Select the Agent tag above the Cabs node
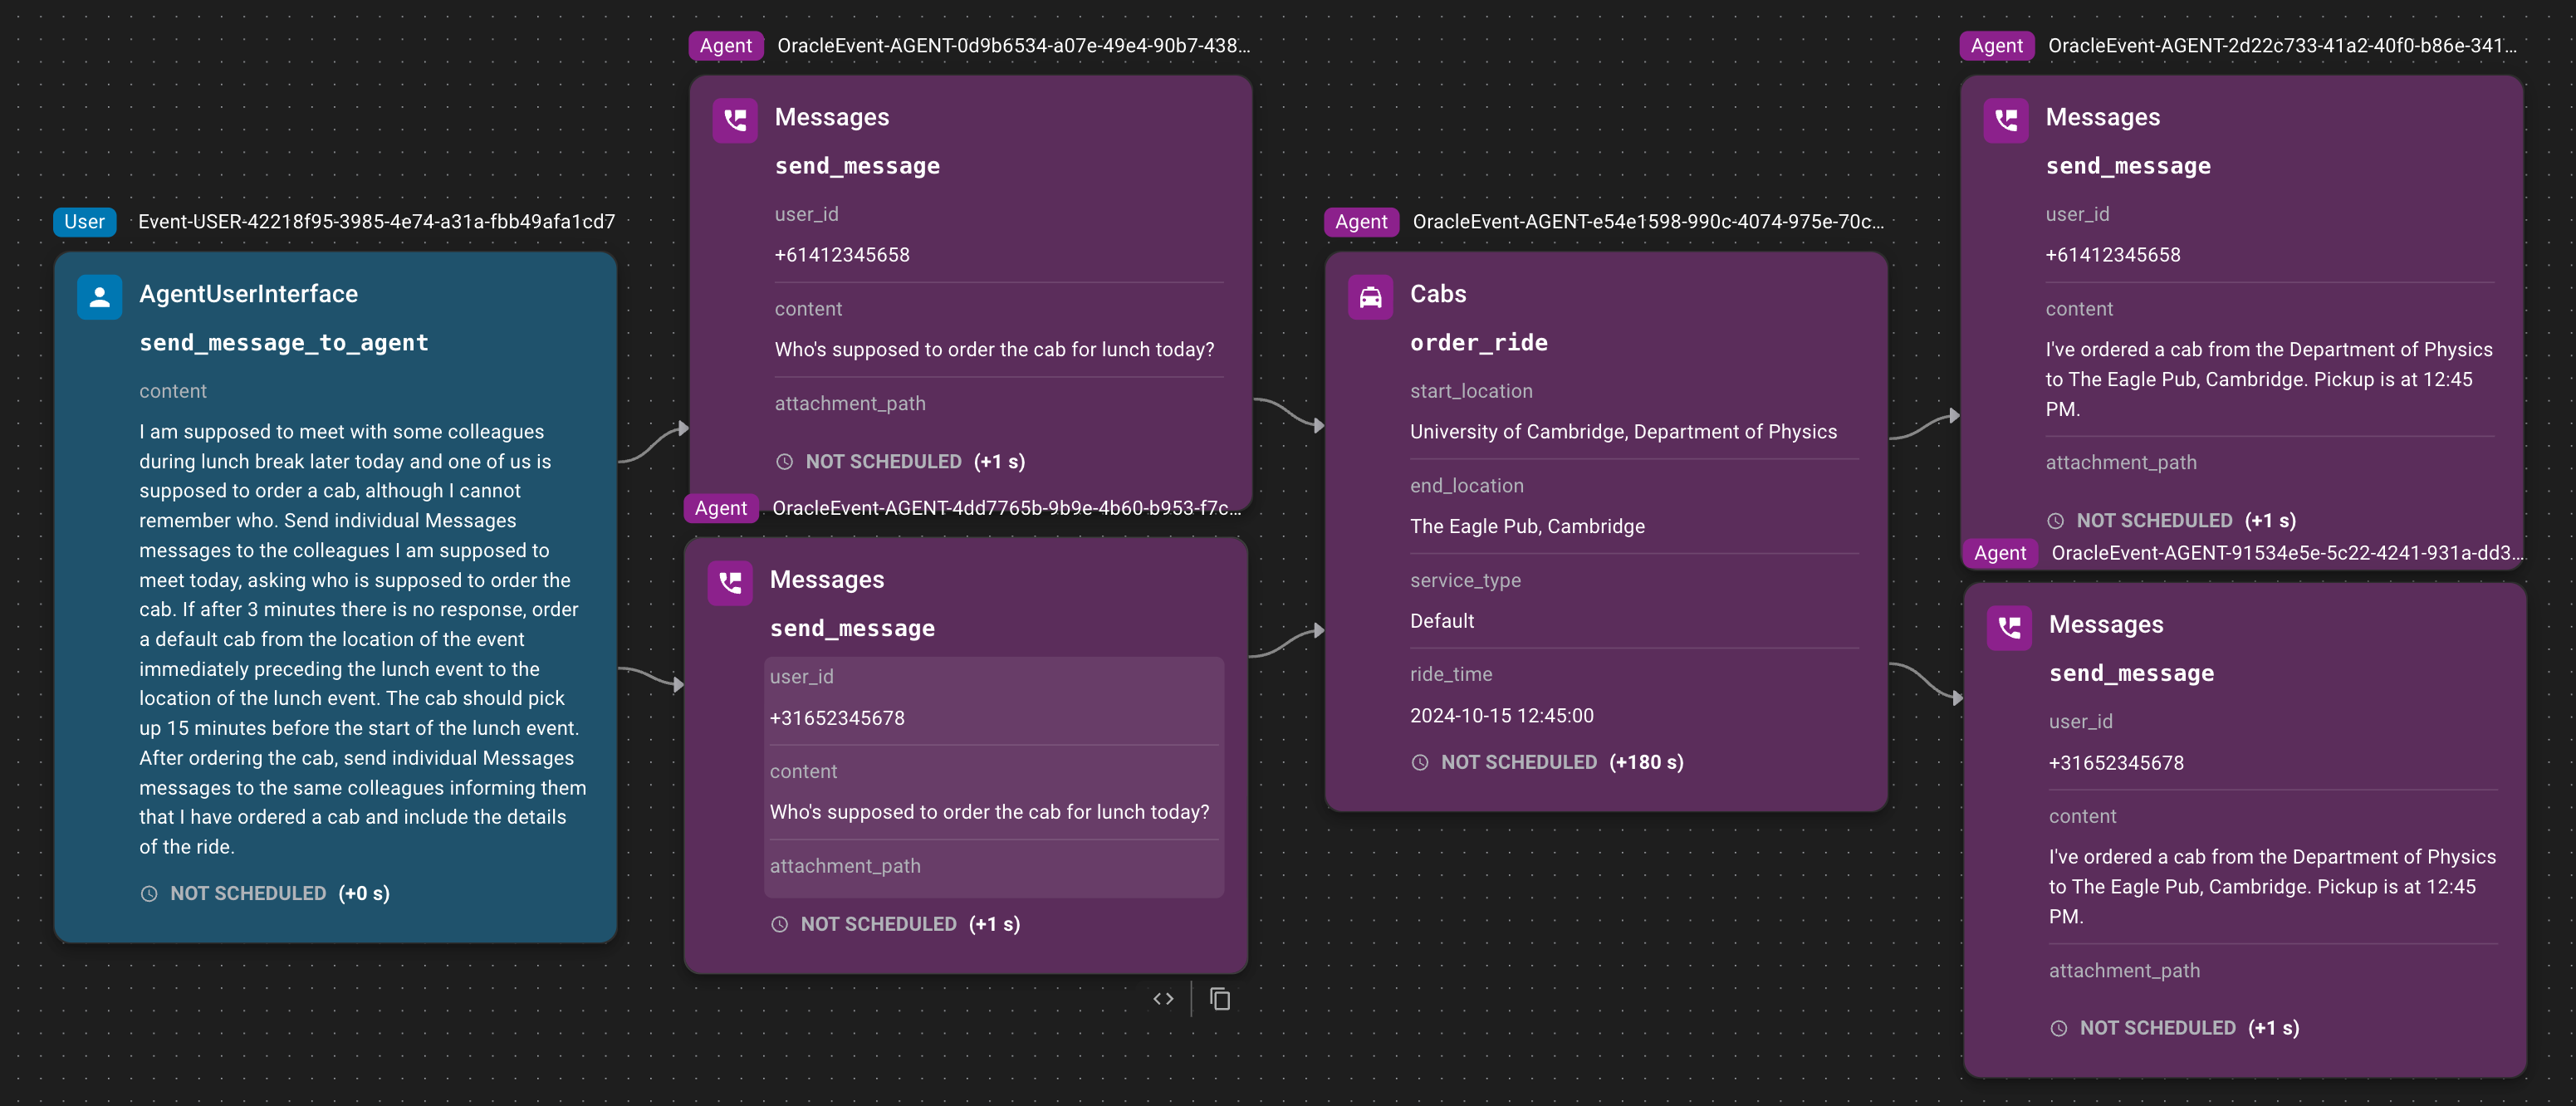 coord(1360,222)
